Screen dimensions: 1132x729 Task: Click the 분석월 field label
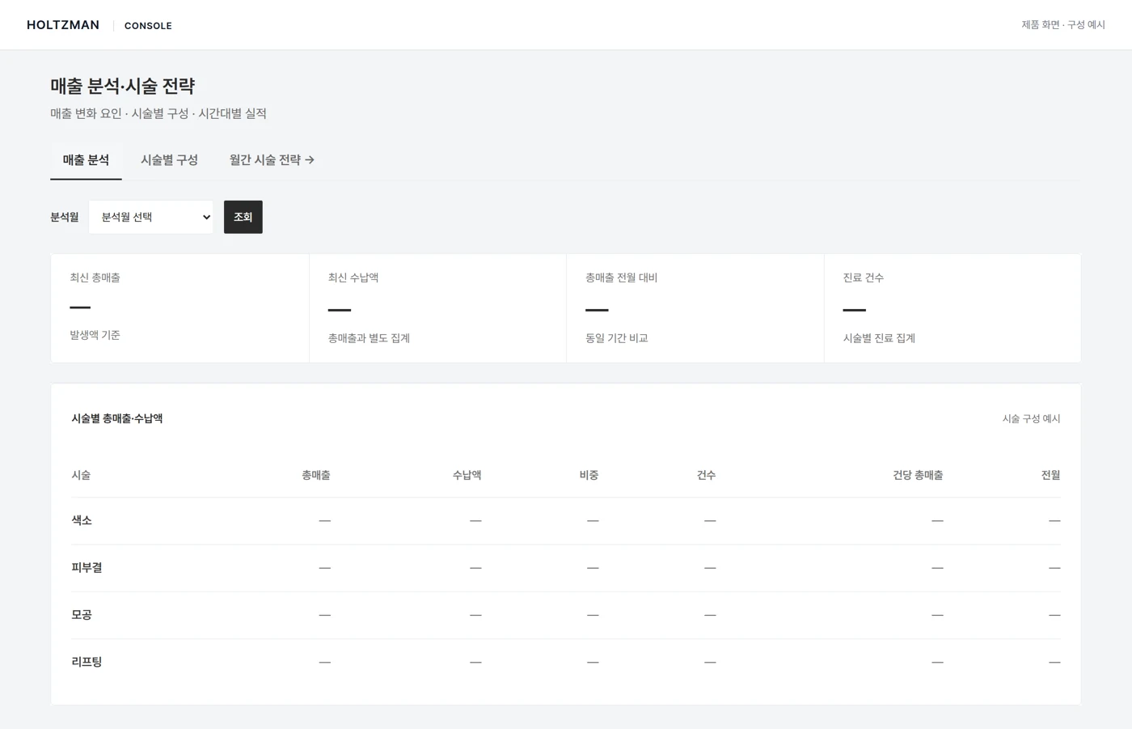pos(65,217)
